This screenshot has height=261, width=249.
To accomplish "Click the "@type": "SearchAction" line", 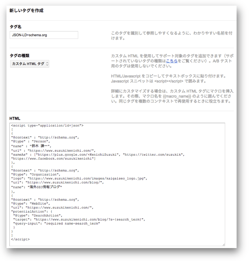I will [38, 216].
